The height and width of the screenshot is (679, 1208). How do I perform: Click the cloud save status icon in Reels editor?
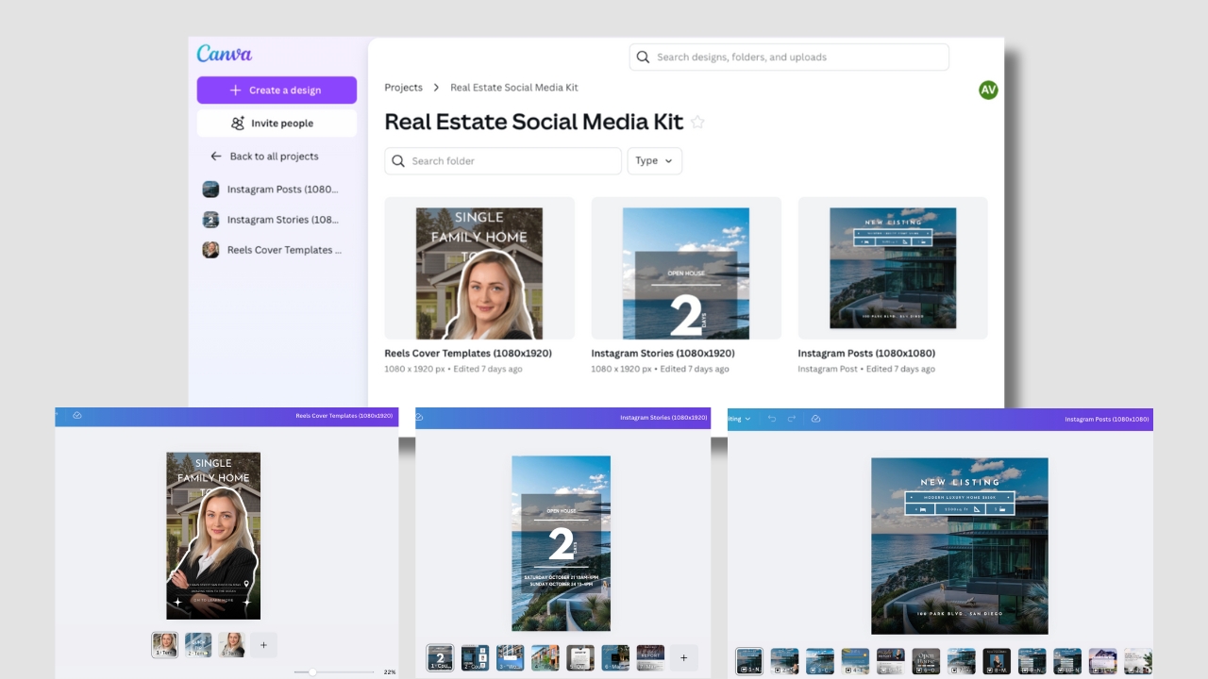click(x=77, y=415)
